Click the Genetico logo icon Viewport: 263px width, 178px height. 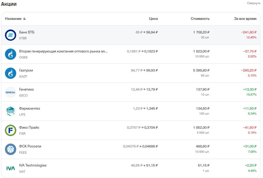[10, 92]
